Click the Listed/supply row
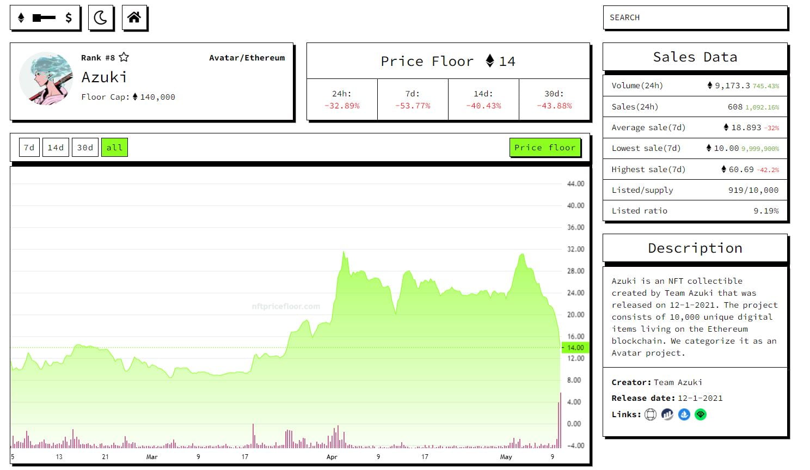Viewport: 810px width, 470px height. click(x=695, y=190)
